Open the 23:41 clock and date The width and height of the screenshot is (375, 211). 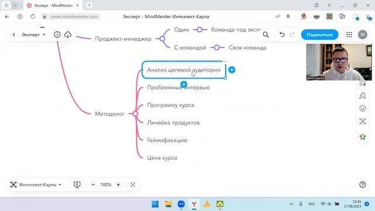[x=353, y=204]
